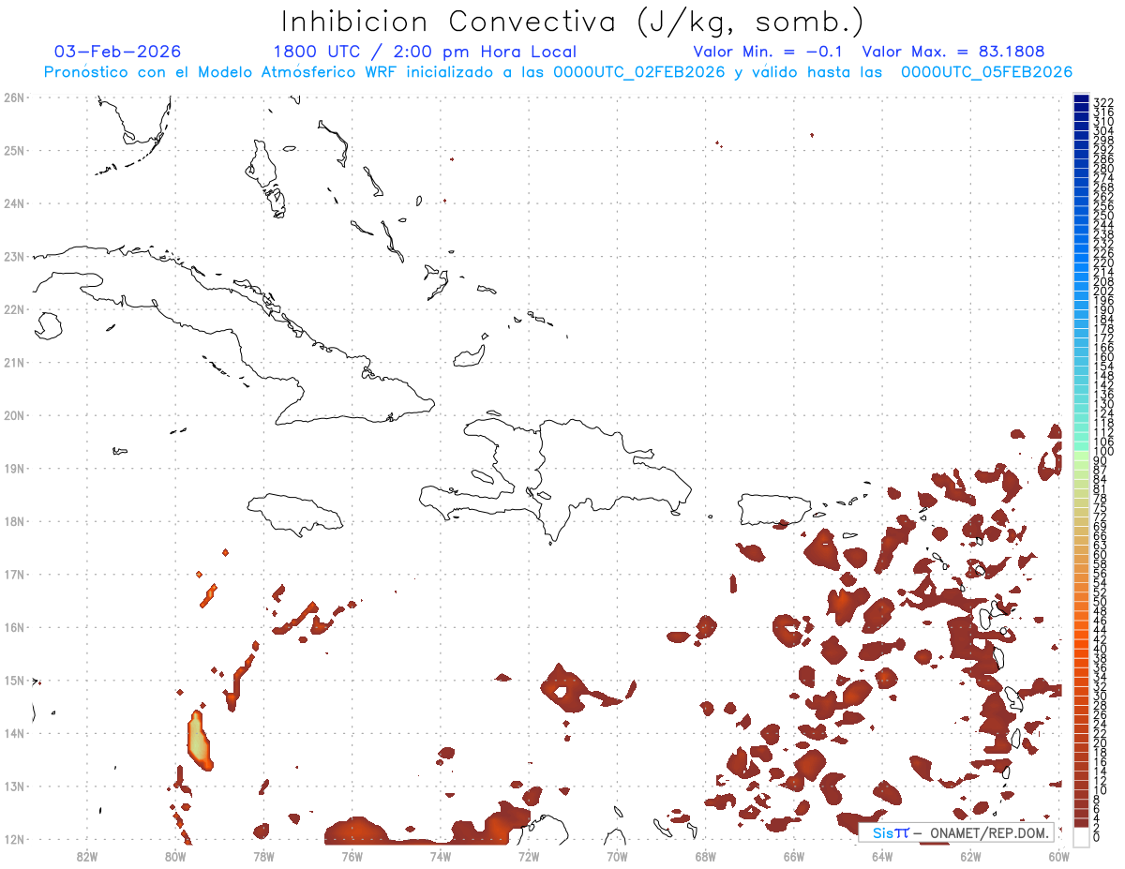
Task: Click the white 0 swatch at color bar bottom
Action: click(x=1081, y=837)
